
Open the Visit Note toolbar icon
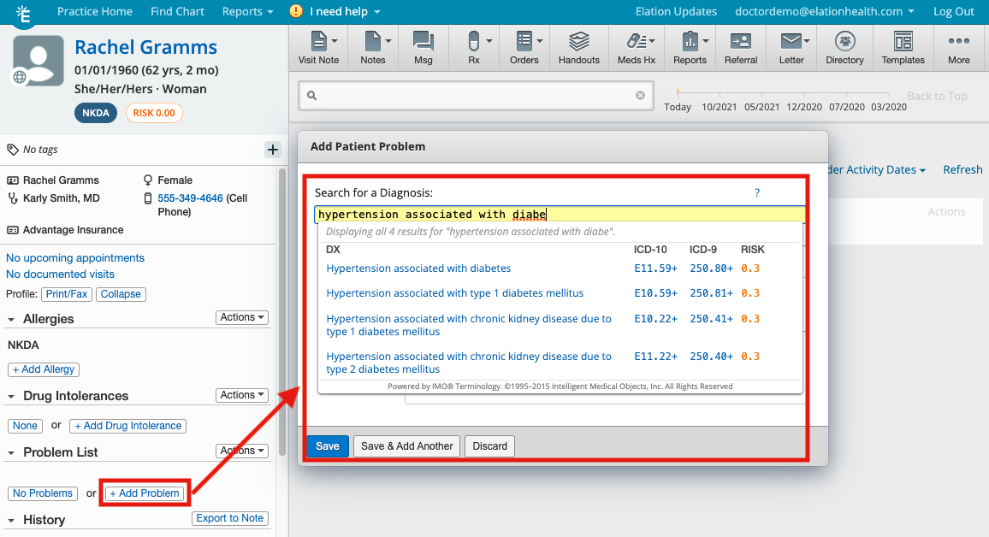click(x=318, y=48)
